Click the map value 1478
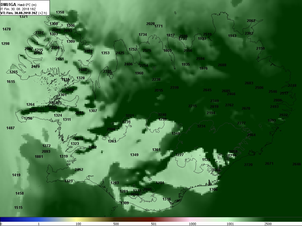The height and width of the screenshot is (226, 302). point(7,29)
